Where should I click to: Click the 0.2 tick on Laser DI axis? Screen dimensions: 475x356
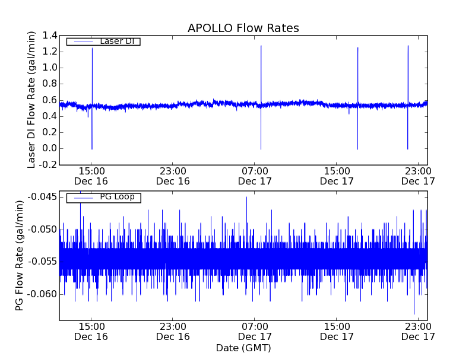click(50, 132)
